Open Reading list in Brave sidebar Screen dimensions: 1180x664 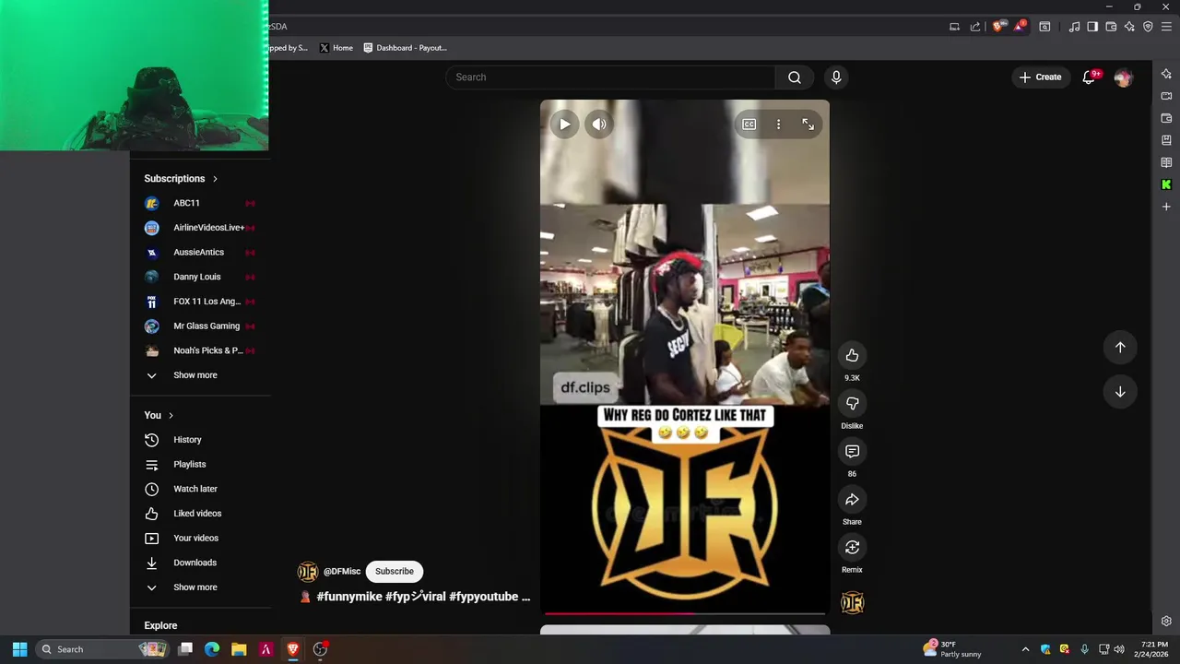click(1166, 162)
